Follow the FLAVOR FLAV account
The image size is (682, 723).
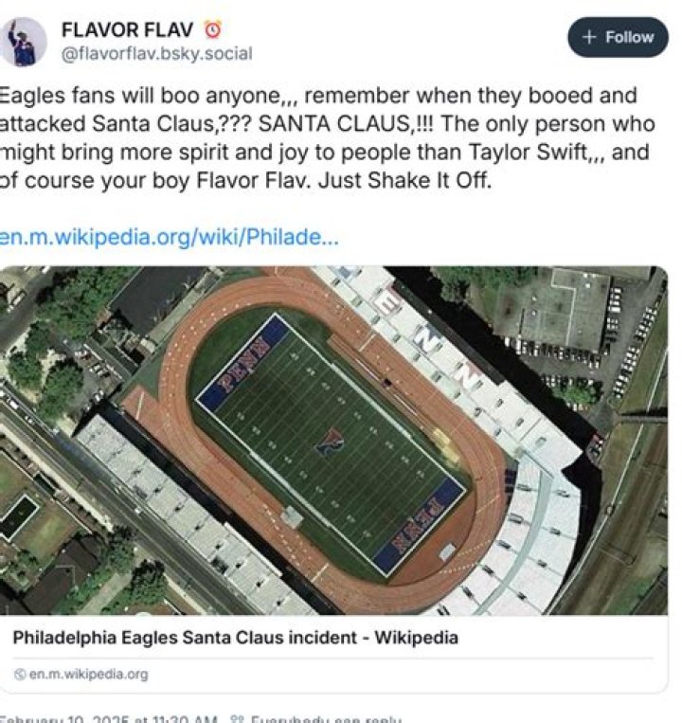[x=618, y=37]
